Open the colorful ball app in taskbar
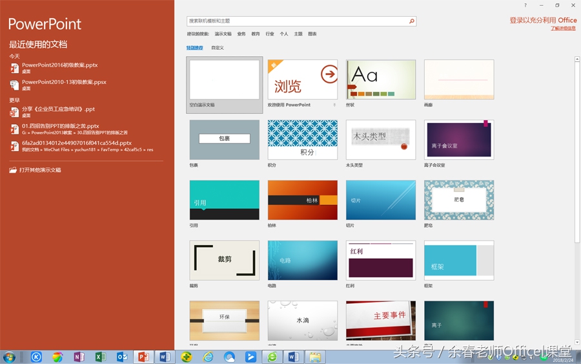The image size is (581, 364). pyautogui.click(x=57, y=357)
